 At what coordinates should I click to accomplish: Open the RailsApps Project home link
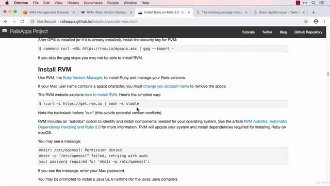pos(29,32)
